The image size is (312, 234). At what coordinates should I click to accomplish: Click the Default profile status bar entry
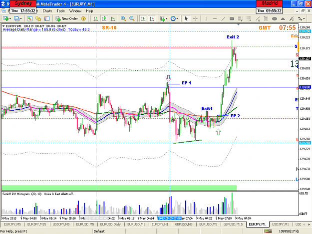[99, 231]
